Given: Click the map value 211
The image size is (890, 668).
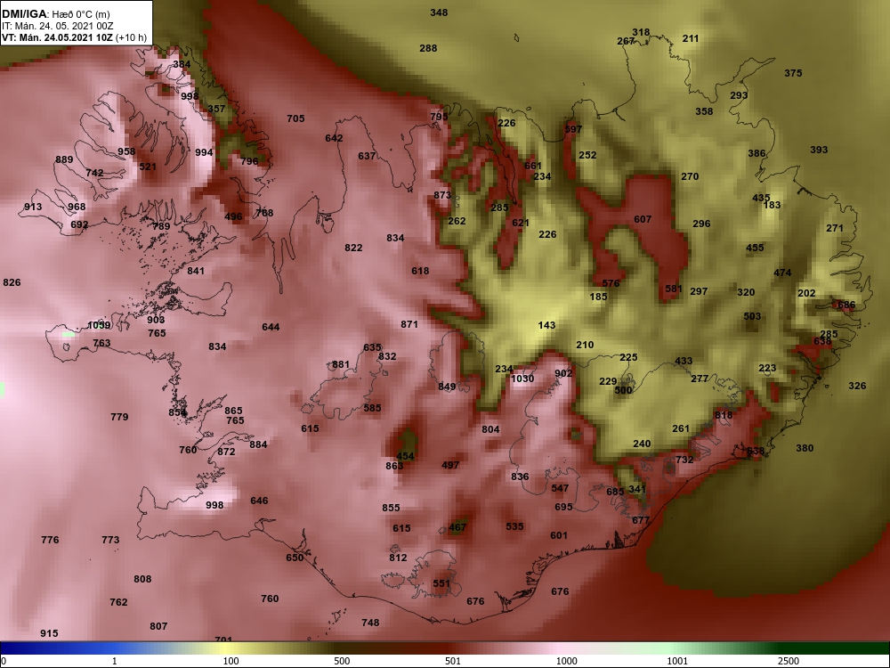Looking at the screenshot, I should [691, 38].
